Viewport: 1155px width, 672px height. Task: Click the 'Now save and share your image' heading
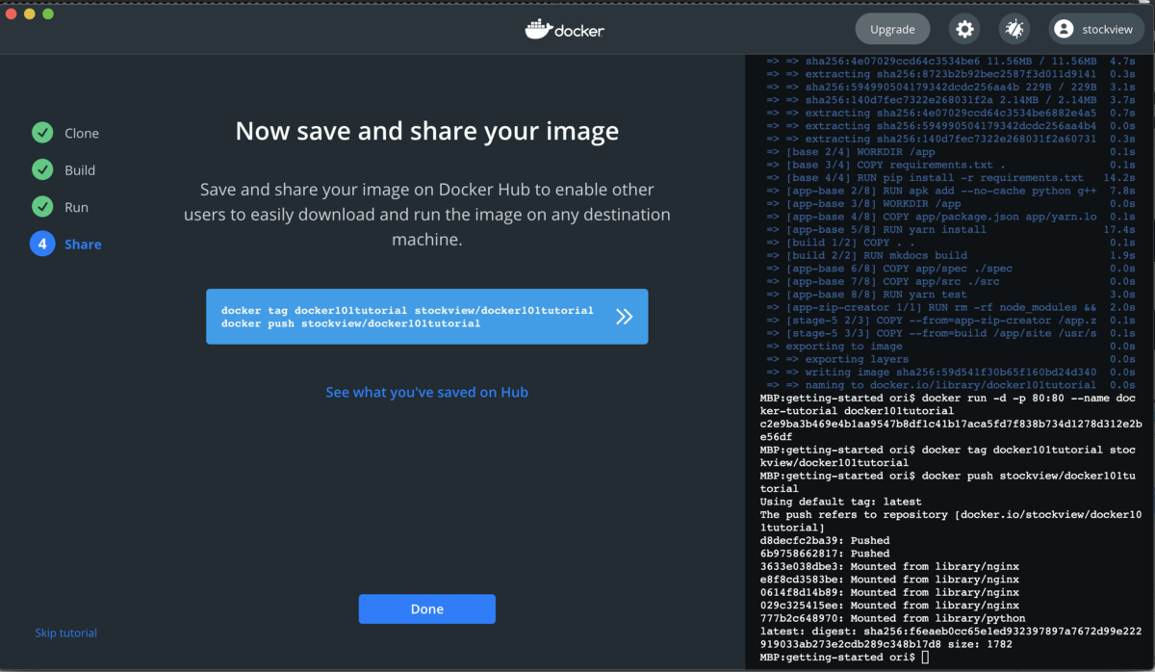point(426,131)
